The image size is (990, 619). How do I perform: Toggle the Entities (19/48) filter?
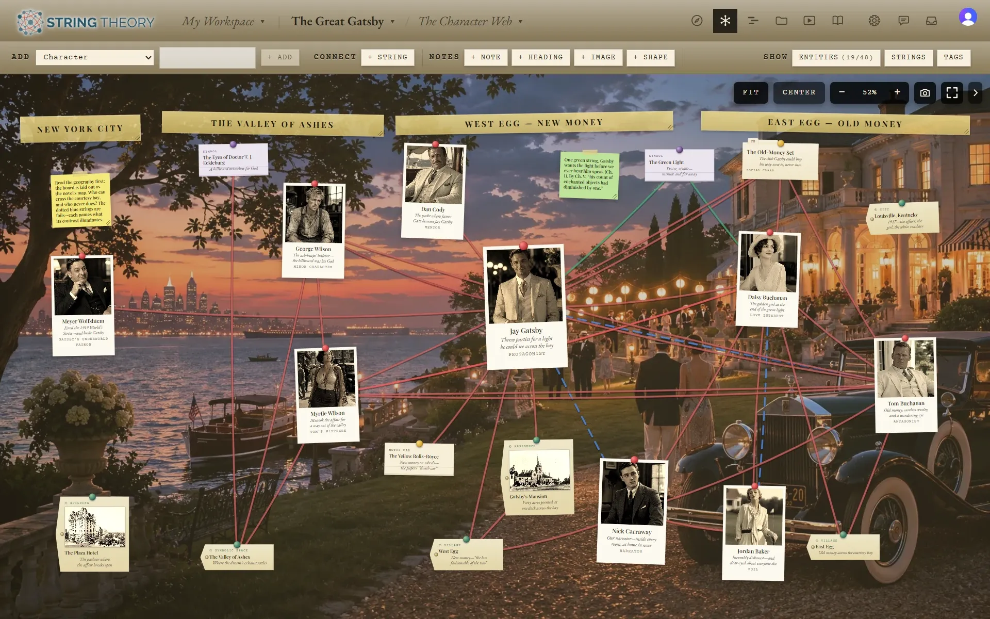[836, 57]
